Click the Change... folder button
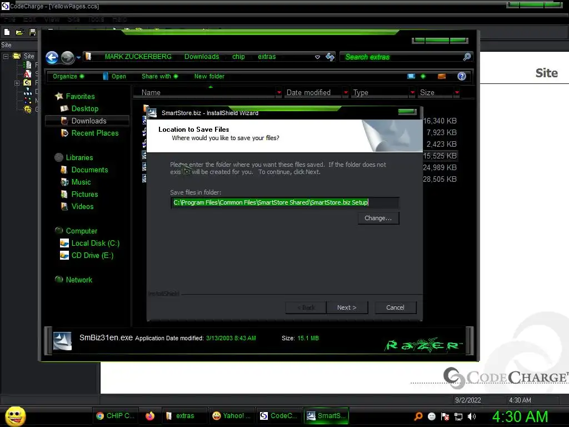Image resolution: width=569 pixels, height=427 pixels. 378,218
